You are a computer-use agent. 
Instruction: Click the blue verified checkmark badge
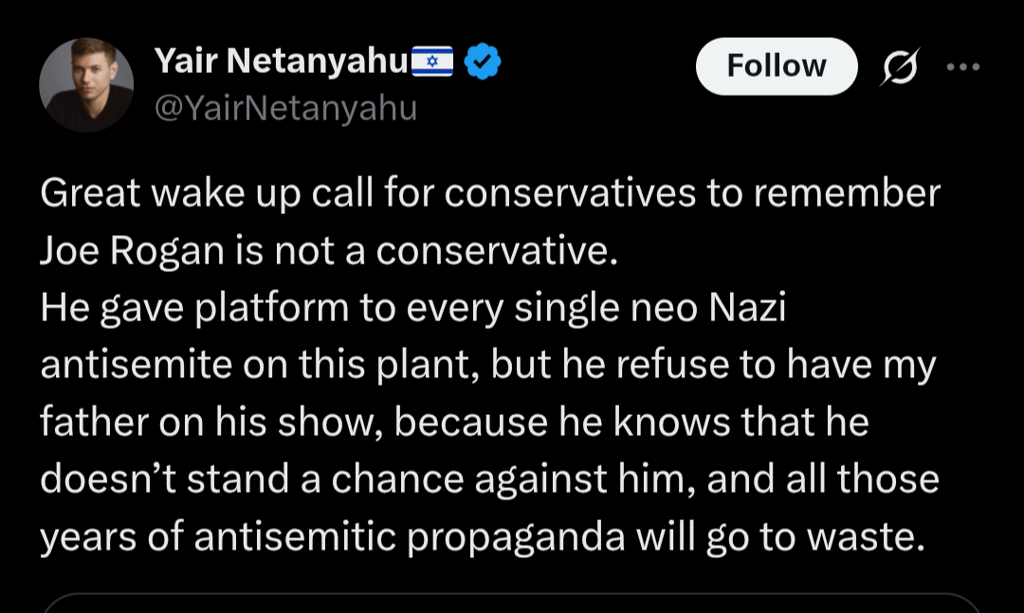coord(482,62)
